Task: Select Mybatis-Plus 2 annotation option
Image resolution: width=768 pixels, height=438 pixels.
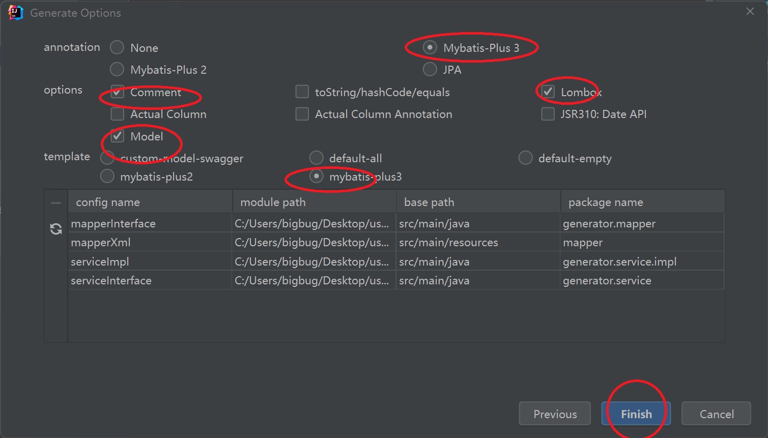Action: click(117, 69)
